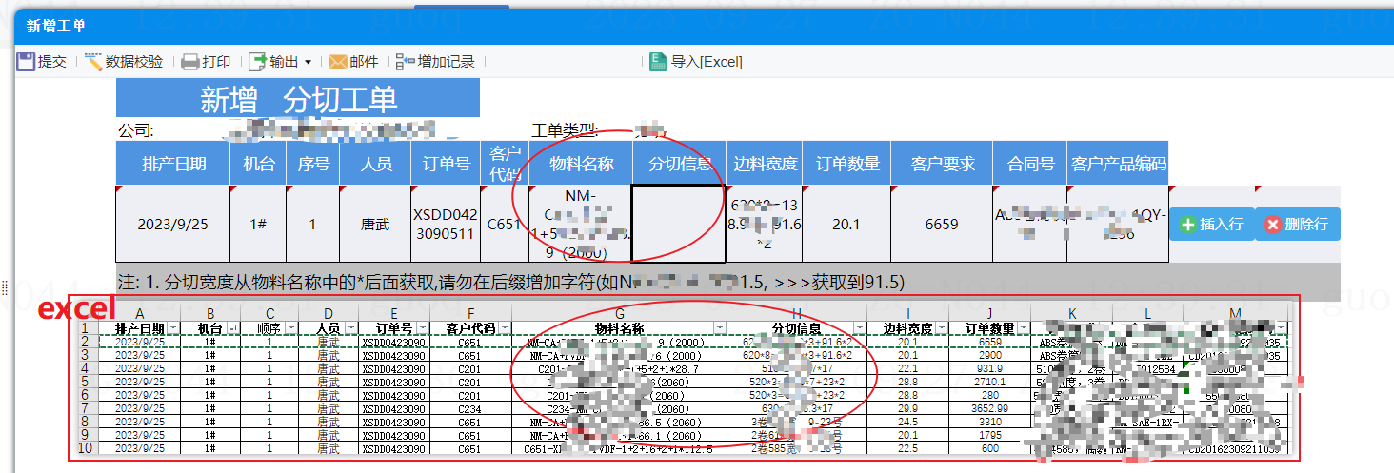The image size is (1394, 473).
Task: Select Excel column J header
Action: (x=988, y=313)
